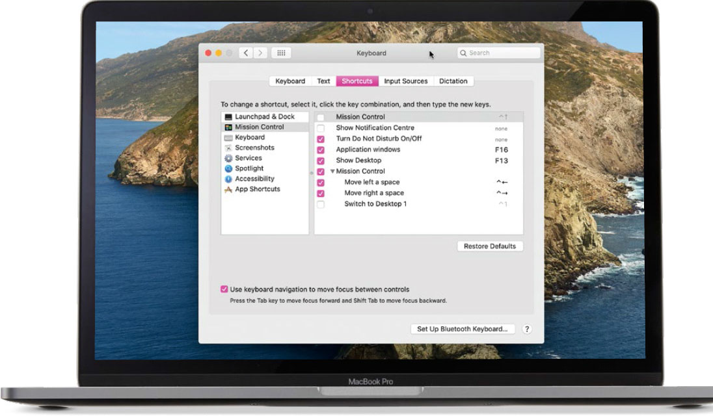Click the Control-Right shortcut for Move right a space
Viewport: 713px width, 416px height.
[502, 193]
